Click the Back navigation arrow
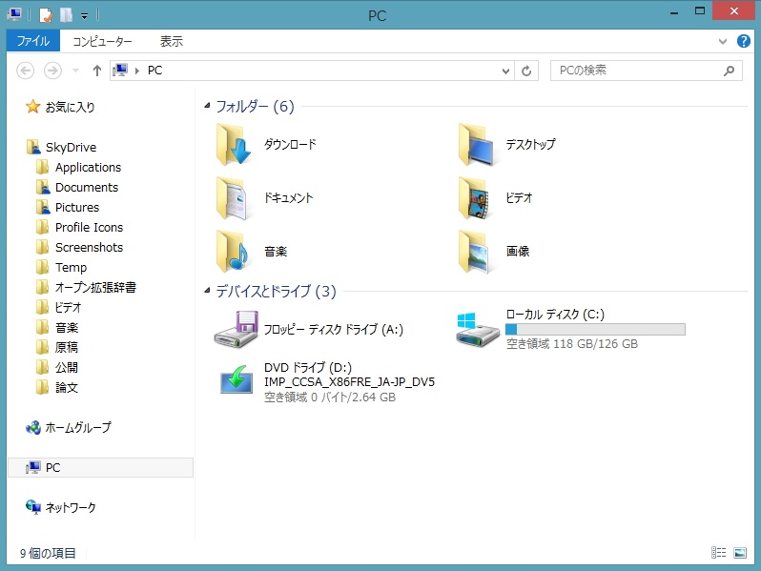 tap(25, 71)
